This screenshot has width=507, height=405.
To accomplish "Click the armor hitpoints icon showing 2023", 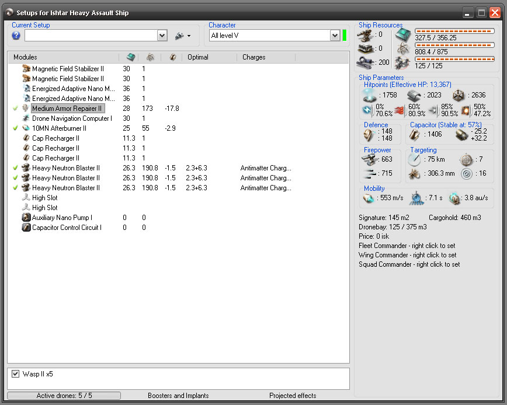I will click(x=414, y=95).
